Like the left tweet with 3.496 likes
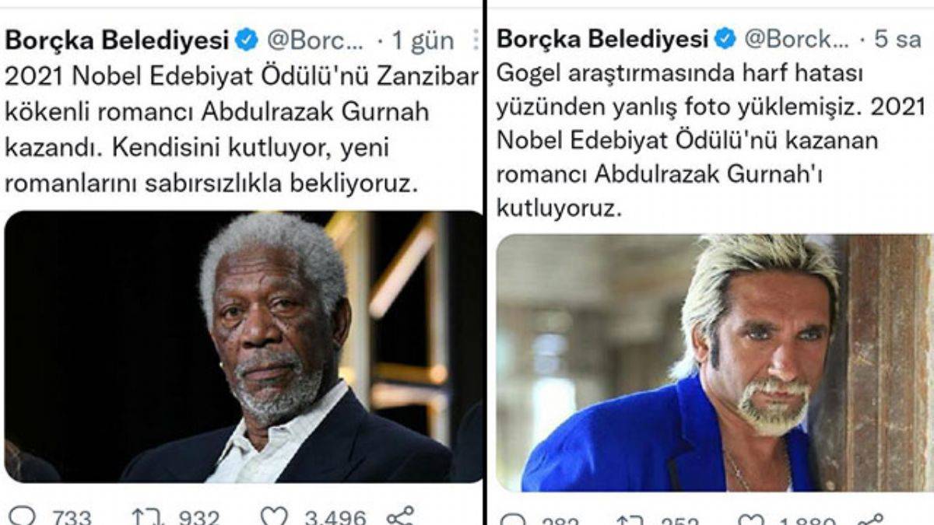934x525 pixels. coord(274,516)
